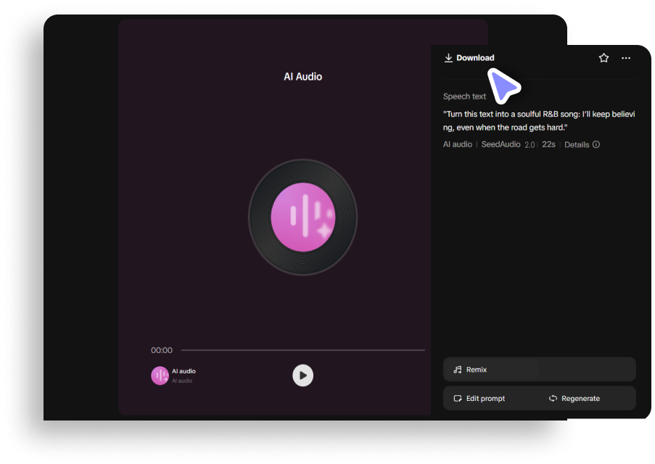This screenshot has width=655, height=464.
Task: Click the '22s' duration text
Action: (x=548, y=144)
